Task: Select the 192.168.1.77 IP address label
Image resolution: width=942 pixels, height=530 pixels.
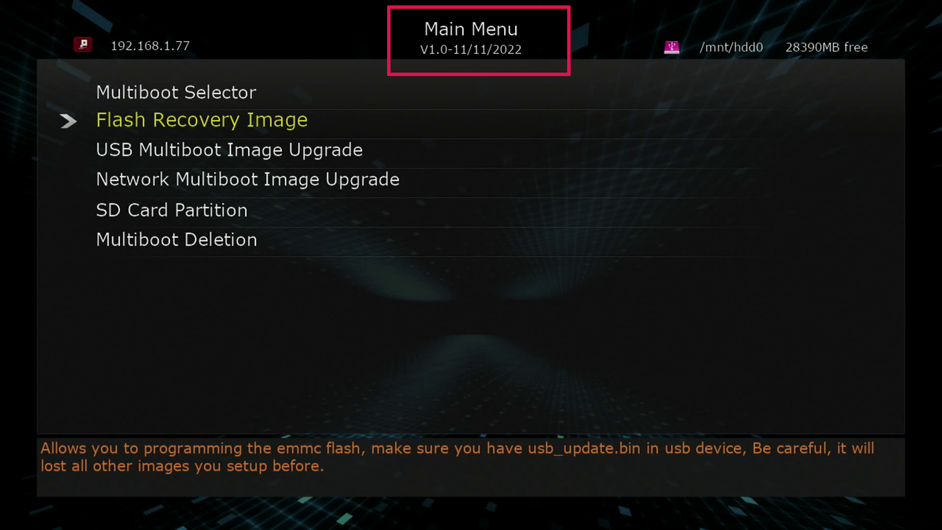Action: pyautogui.click(x=150, y=46)
